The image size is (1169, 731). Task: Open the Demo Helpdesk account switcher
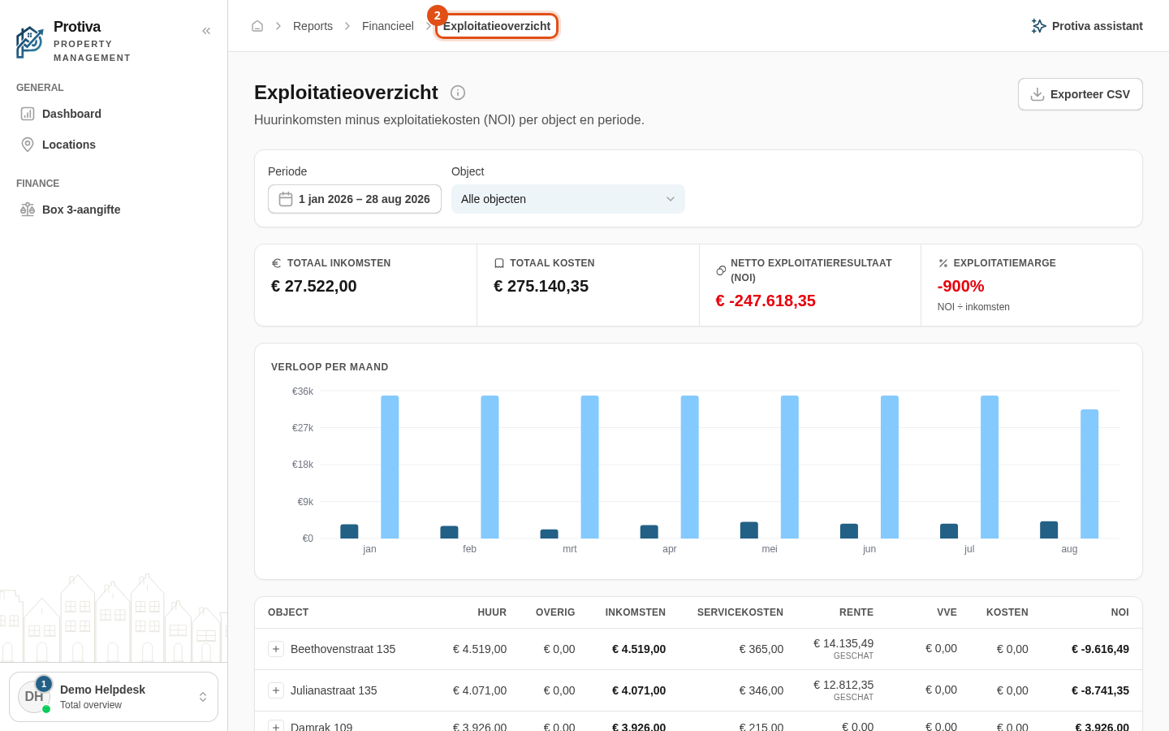[x=114, y=697]
